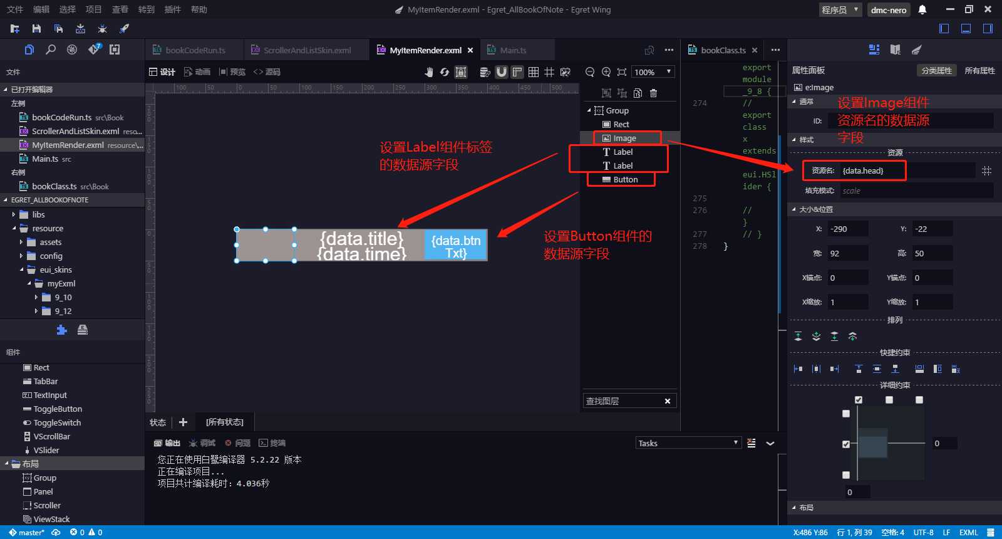Uncheck the checked top-row constraint checkbox
1002x539 pixels.
pyautogui.click(x=859, y=400)
